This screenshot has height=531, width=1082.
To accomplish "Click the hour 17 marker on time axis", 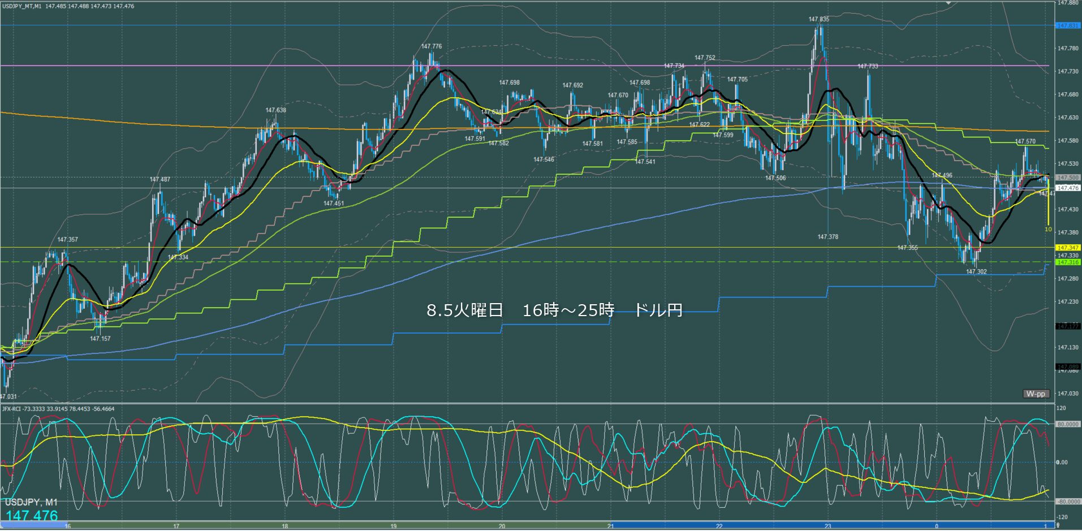I will [176, 526].
